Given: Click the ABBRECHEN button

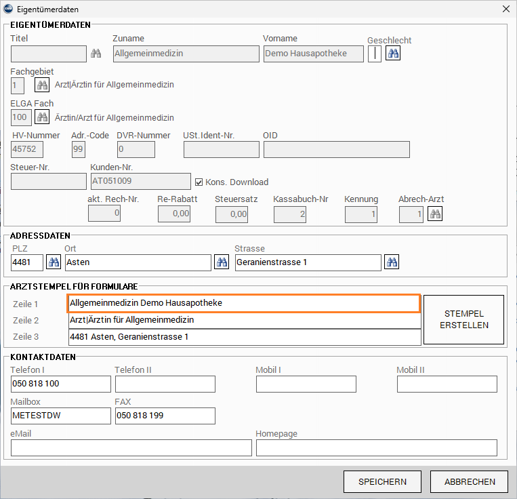Looking at the screenshot, I should 469,482.
